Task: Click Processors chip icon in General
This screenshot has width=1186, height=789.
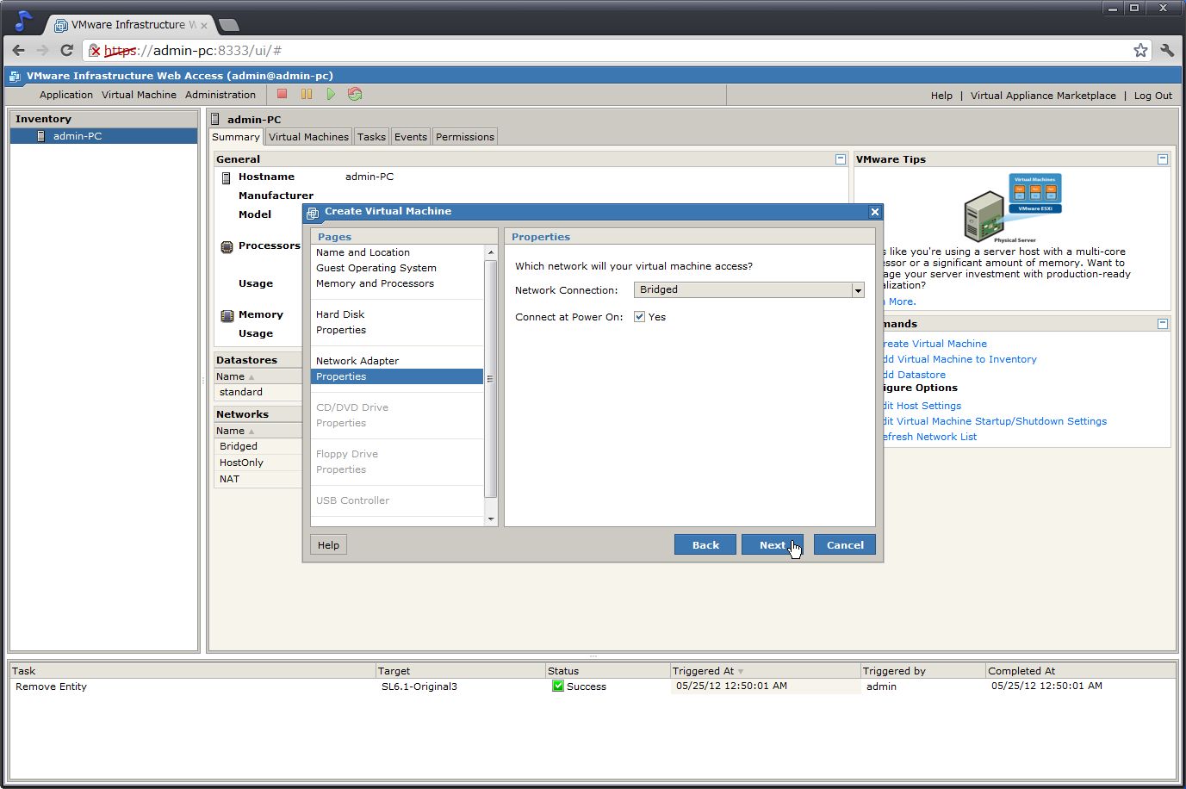Action: pos(227,246)
